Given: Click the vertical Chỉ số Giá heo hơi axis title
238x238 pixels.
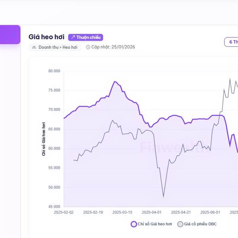Looking at the screenshot, I should 44,139.
